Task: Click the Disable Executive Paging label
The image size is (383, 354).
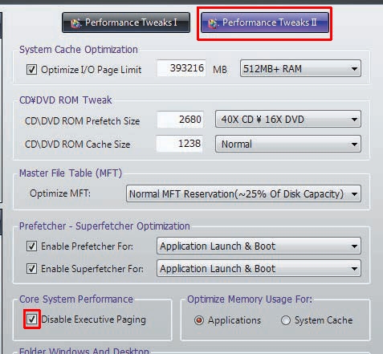Action: tap(94, 319)
